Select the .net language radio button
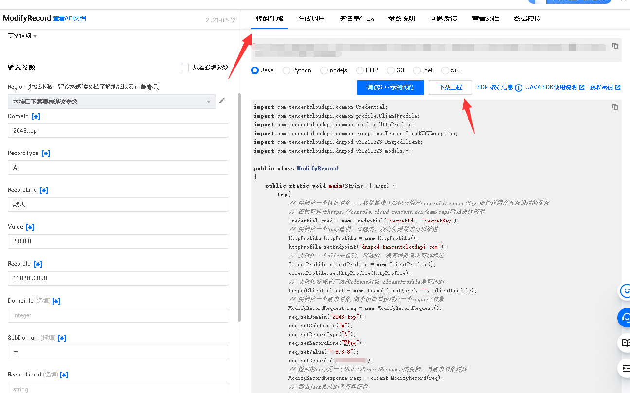Image resolution: width=630 pixels, height=393 pixels. 417,70
